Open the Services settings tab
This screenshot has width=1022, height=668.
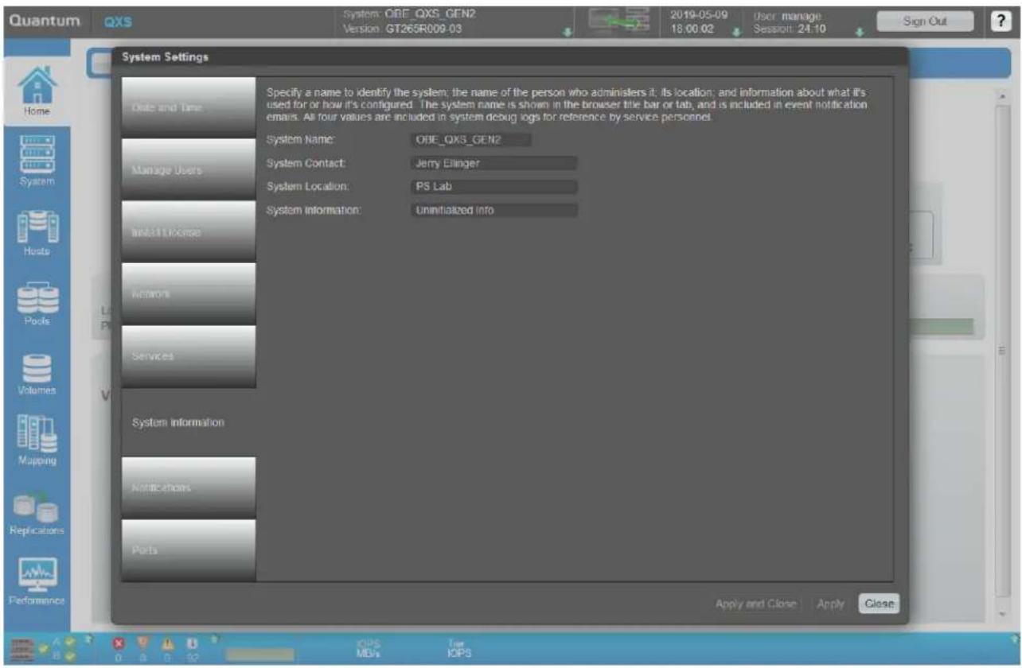(189, 356)
